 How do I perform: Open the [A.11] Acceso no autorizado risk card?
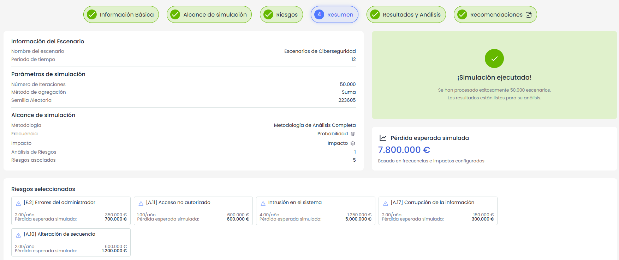coord(193,211)
